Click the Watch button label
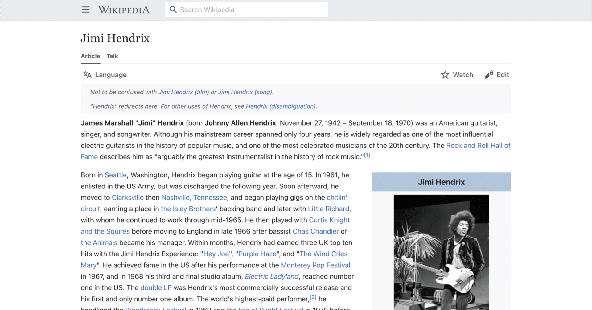Screen dimensions: 592x310 point(463,75)
